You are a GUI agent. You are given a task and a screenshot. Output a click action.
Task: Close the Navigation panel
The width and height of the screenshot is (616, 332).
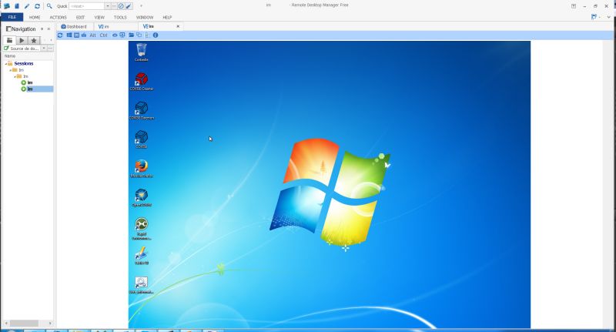click(49, 29)
